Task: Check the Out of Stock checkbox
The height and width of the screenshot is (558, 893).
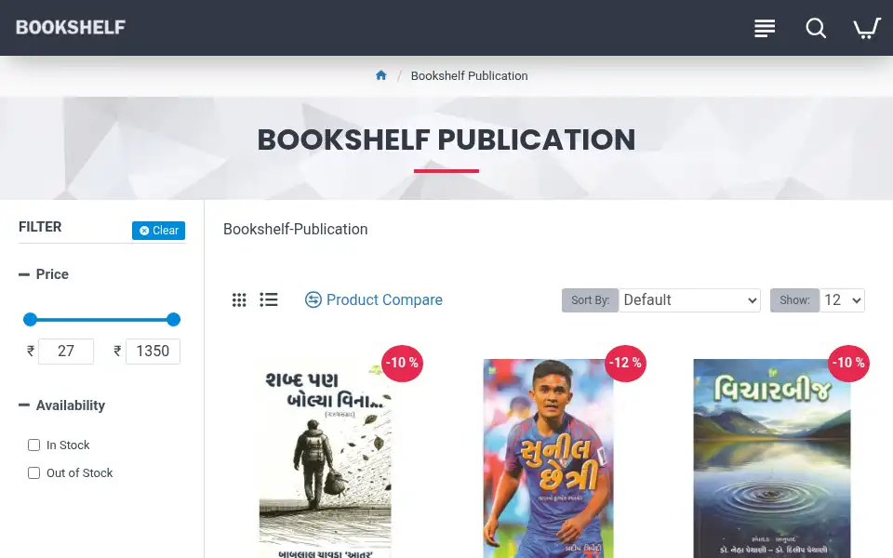Action: (x=34, y=472)
